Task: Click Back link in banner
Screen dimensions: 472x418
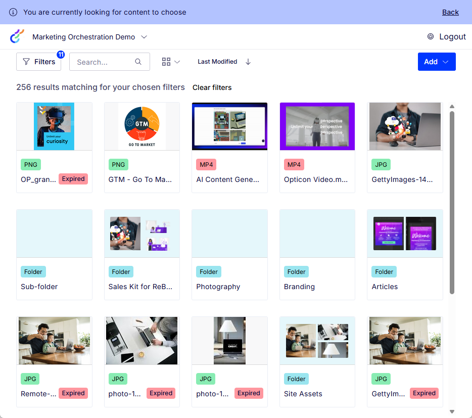Action: 450,12
